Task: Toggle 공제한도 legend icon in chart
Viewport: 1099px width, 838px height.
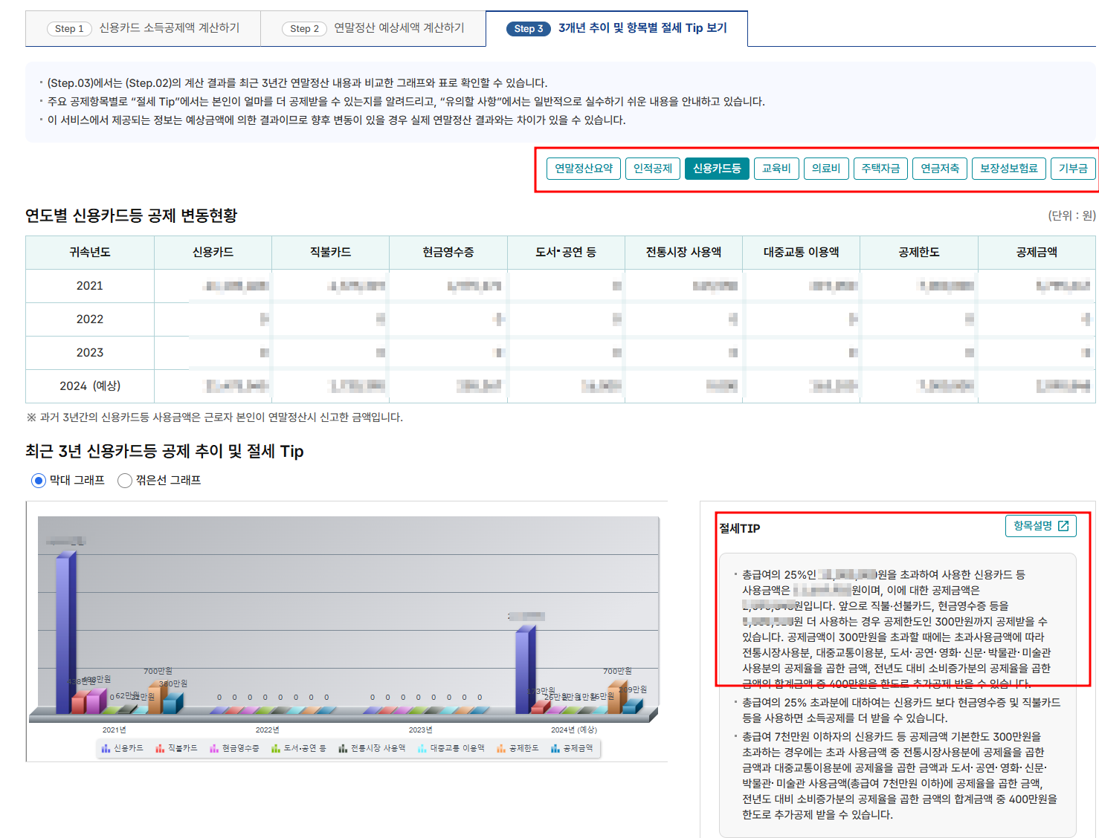Action: [501, 748]
